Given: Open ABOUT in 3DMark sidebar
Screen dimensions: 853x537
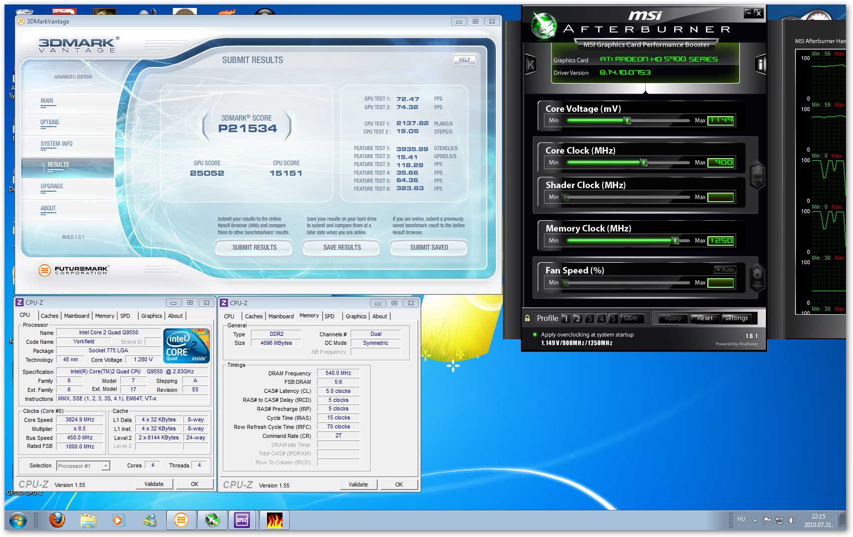Looking at the screenshot, I should pos(48,208).
